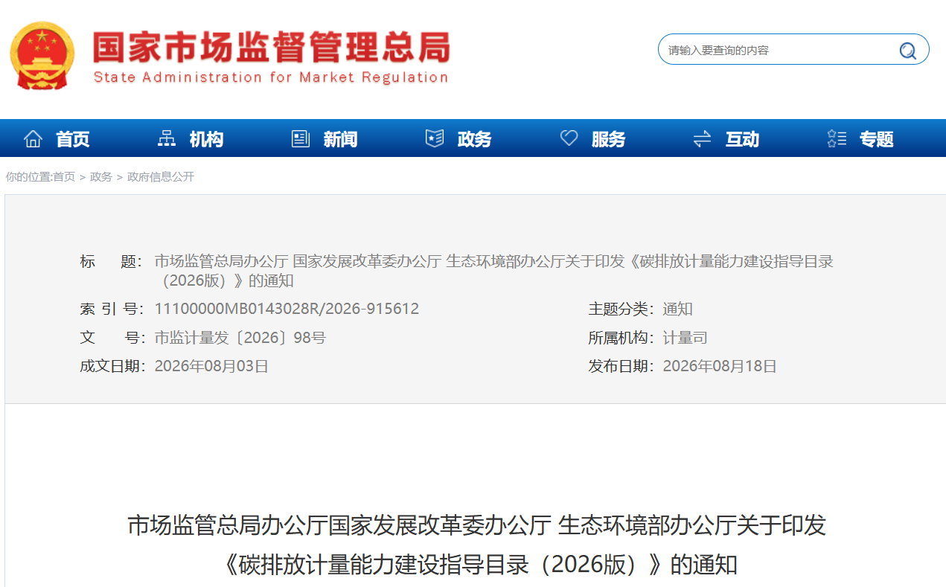Click the 国家市场监督管理总局 site title
The height and width of the screenshot is (587, 946).
point(272,47)
